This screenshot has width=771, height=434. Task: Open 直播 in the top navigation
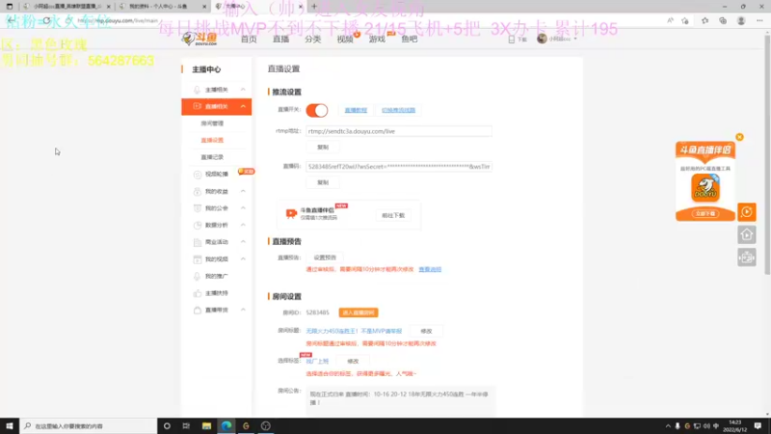point(280,39)
